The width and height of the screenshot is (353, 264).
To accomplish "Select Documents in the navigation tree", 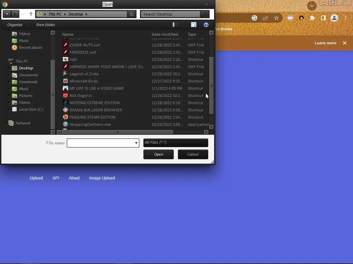I will 28,75.
